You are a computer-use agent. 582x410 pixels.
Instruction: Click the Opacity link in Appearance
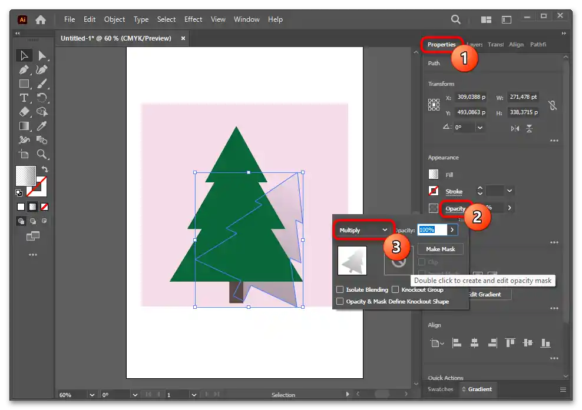tap(455, 209)
